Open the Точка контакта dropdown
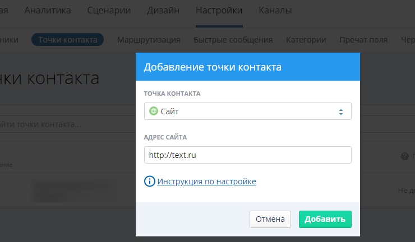This screenshot has height=242, width=415. click(x=247, y=111)
